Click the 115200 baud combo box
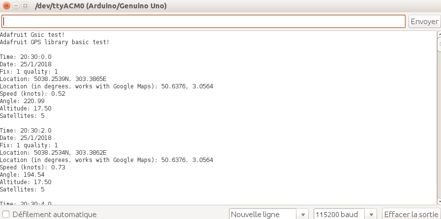The width and height of the screenshot is (441, 219). click(340, 215)
